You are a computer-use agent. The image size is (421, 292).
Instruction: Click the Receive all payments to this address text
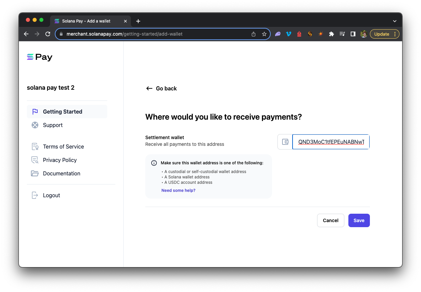185,144
